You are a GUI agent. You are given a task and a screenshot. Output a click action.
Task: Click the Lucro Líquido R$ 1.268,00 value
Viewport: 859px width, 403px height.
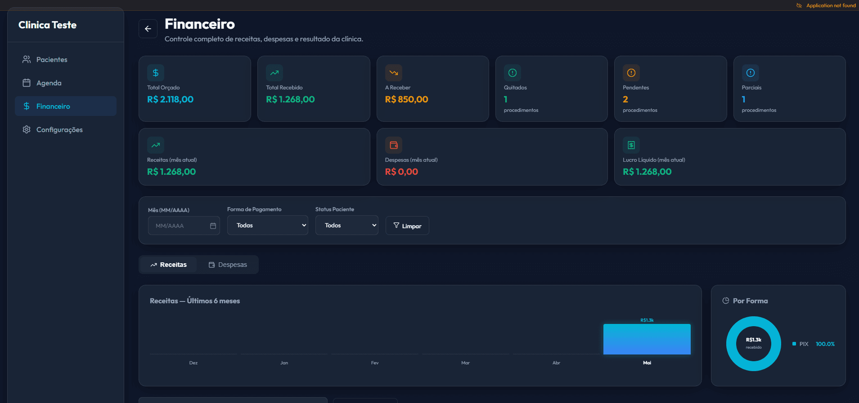[x=647, y=172]
